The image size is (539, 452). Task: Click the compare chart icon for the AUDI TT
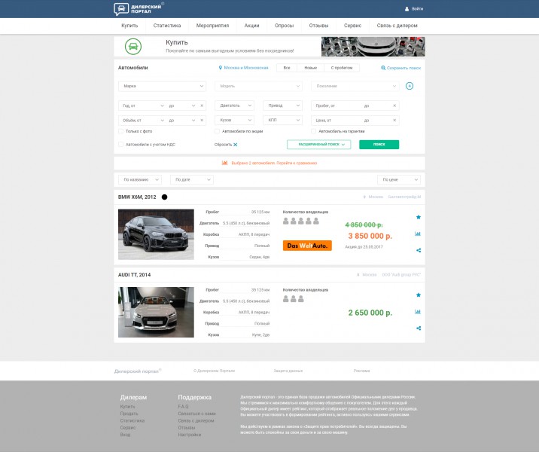coord(418,312)
